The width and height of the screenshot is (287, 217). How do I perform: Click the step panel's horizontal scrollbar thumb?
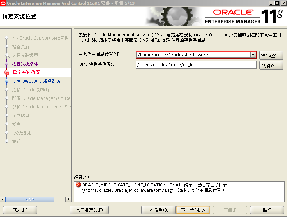tap(30, 199)
